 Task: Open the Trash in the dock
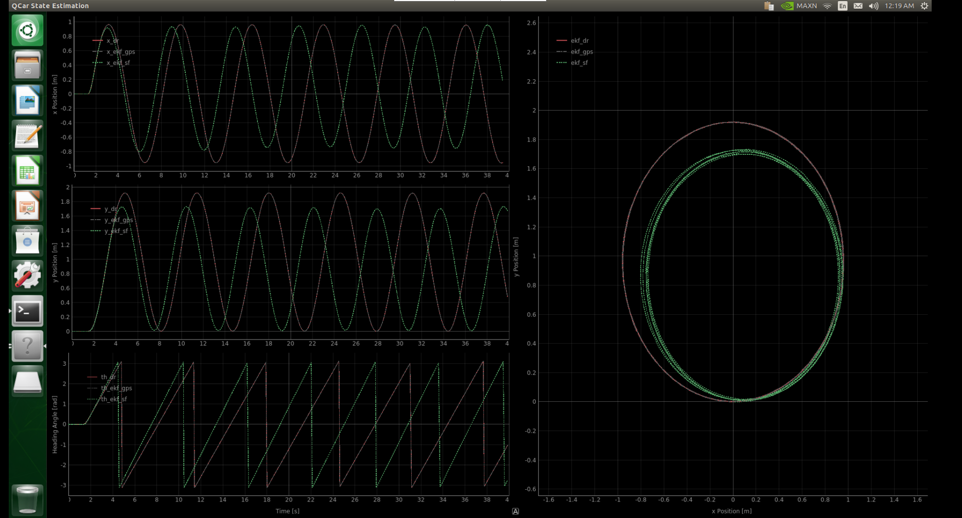[x=27, y=499]
